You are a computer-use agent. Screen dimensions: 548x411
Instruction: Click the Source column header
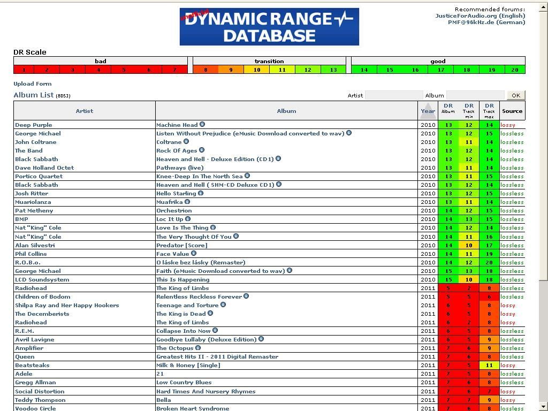tap(512, 111)
